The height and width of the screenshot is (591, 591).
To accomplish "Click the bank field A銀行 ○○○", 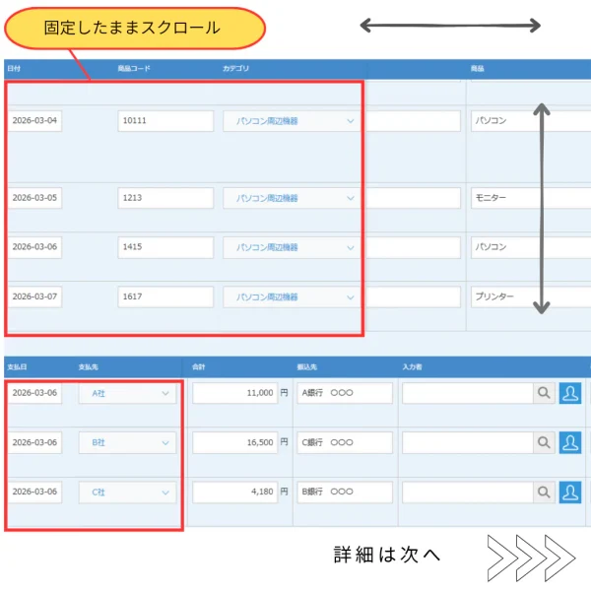I will (345, 393).
